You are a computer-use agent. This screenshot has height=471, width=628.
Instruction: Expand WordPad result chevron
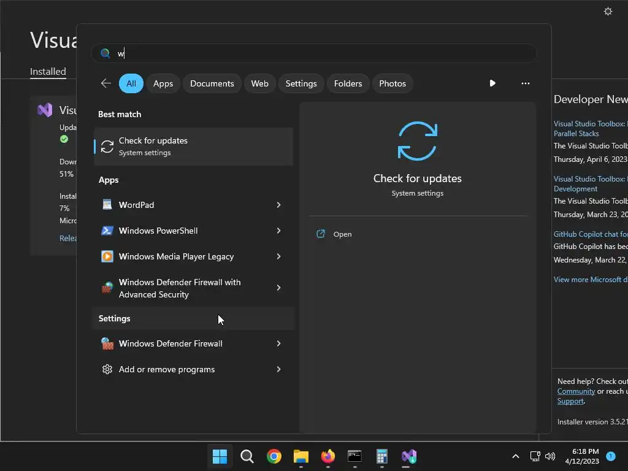tap(279, 205)
